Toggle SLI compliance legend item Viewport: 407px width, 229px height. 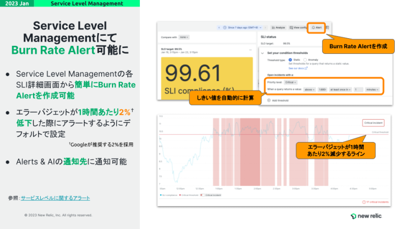[168, 195]
